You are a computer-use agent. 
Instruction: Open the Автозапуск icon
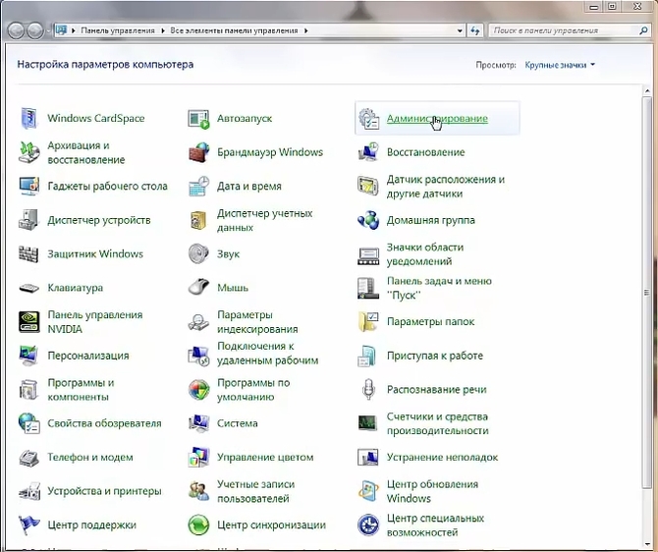coord(198,119)
